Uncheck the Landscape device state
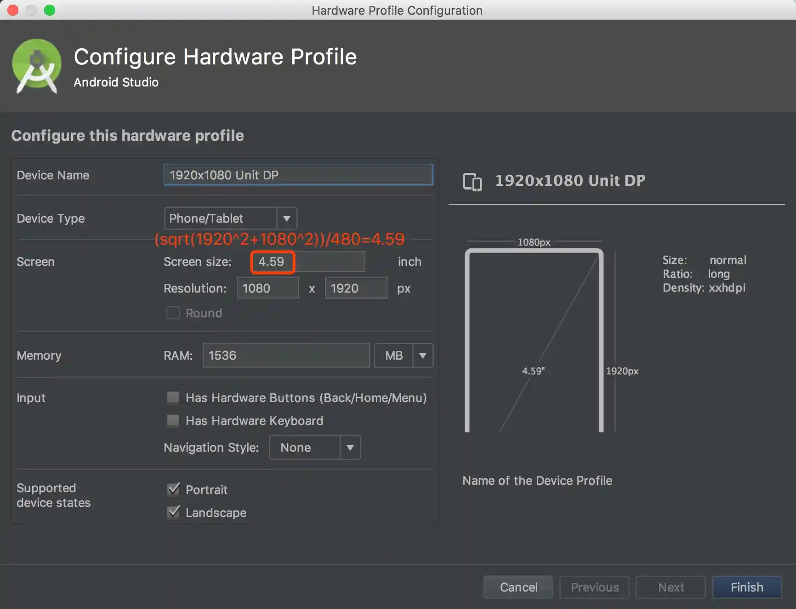 [x=174, y=512]
